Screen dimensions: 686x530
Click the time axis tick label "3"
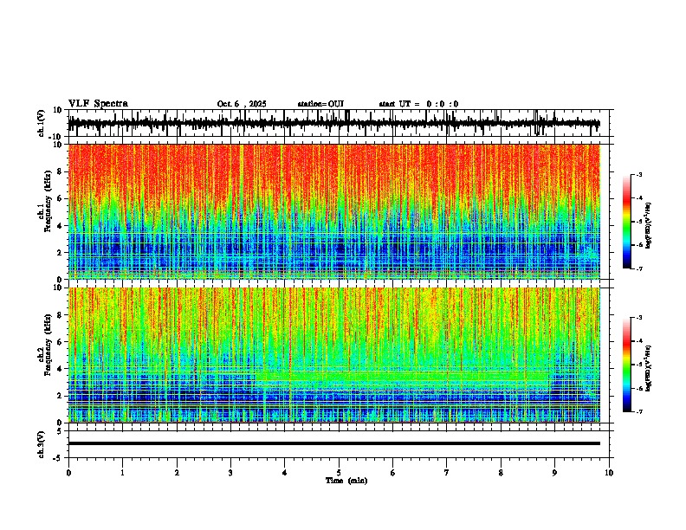230,473
